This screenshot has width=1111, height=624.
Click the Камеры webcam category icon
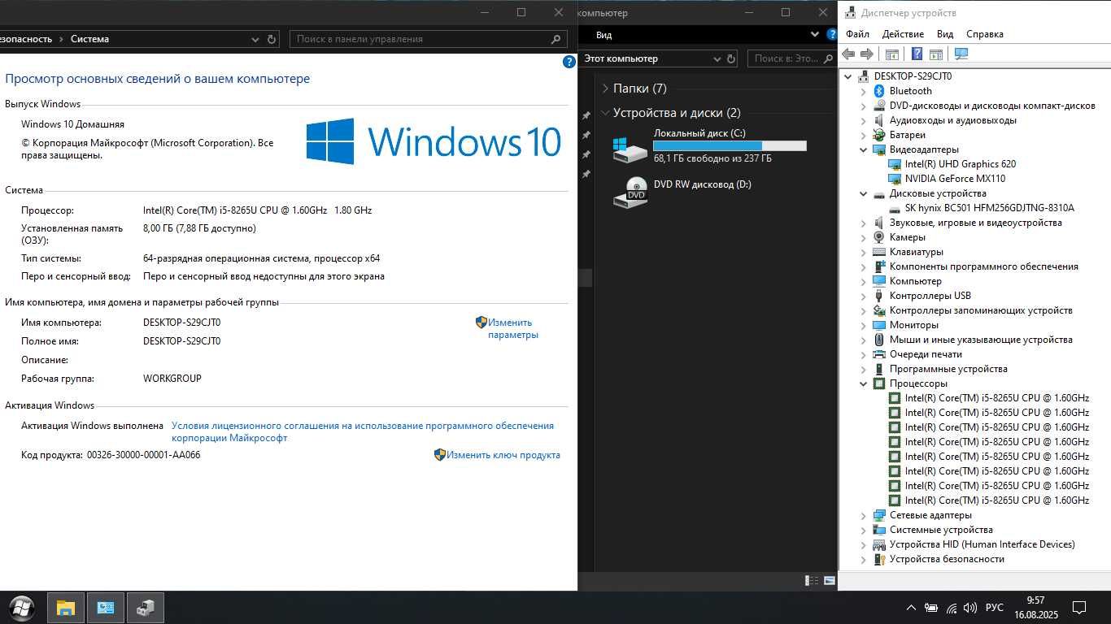[879, 237]
